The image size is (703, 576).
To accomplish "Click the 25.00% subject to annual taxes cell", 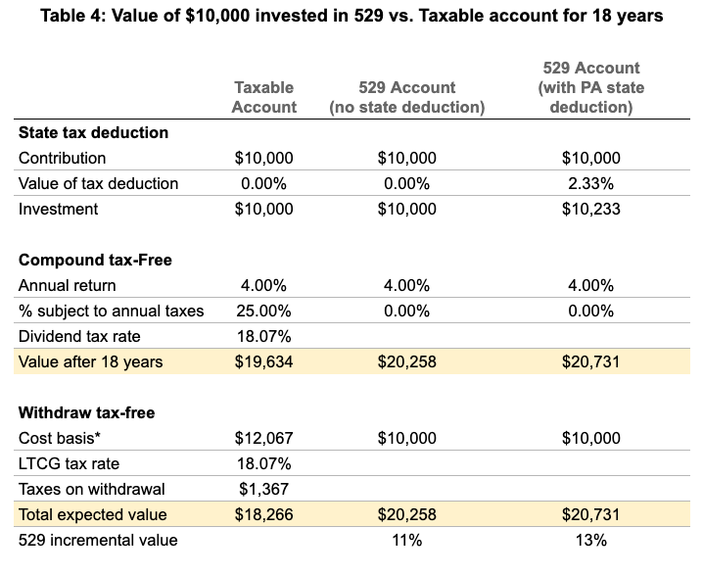I will point(263,312).
